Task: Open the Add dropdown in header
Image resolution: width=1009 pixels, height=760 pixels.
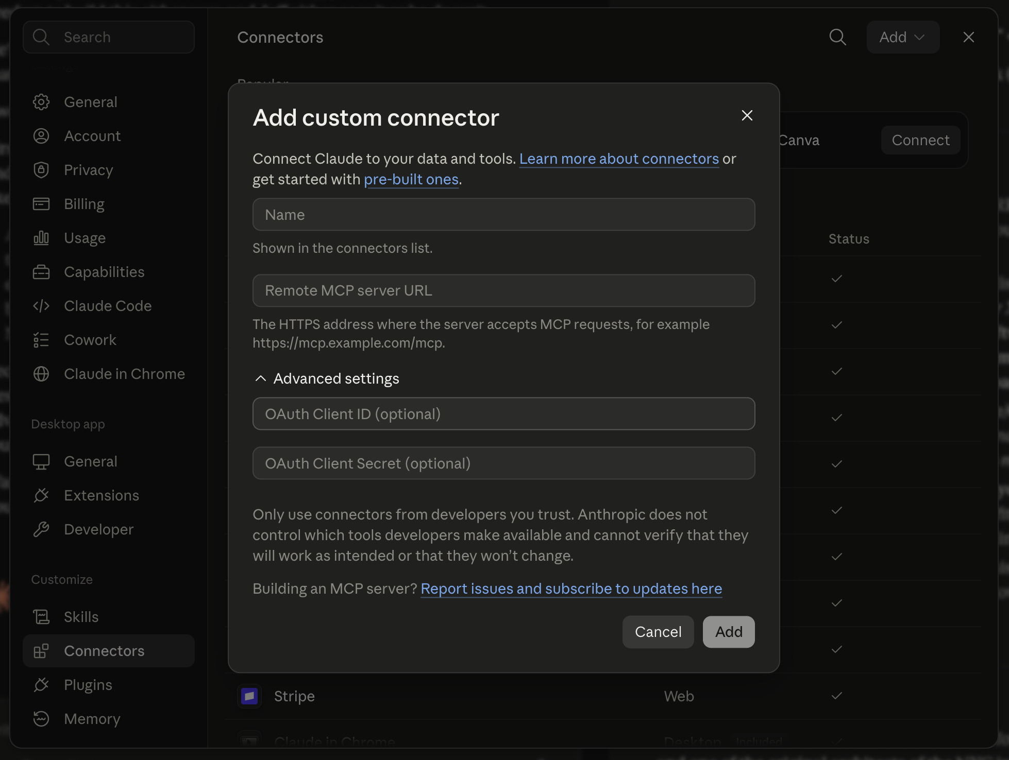Action: 903,37
